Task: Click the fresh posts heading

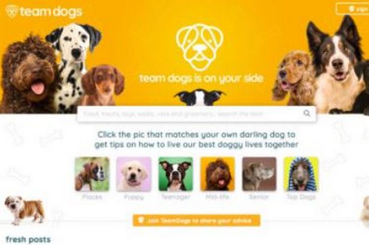Action: [x=28, y=240]
